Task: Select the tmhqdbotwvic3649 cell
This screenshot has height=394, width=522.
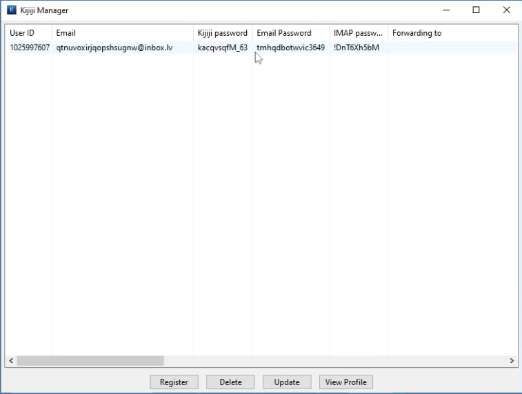Action: (290, 48)
